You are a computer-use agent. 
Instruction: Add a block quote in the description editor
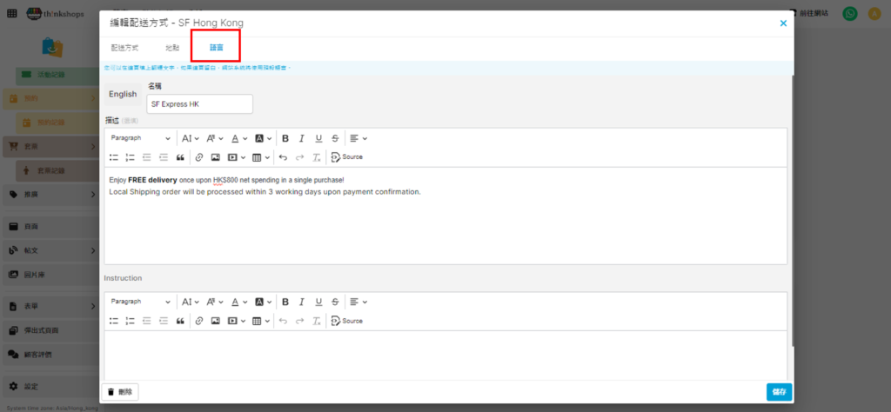180,157
